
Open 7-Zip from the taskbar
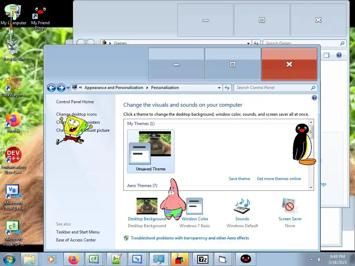202,259
